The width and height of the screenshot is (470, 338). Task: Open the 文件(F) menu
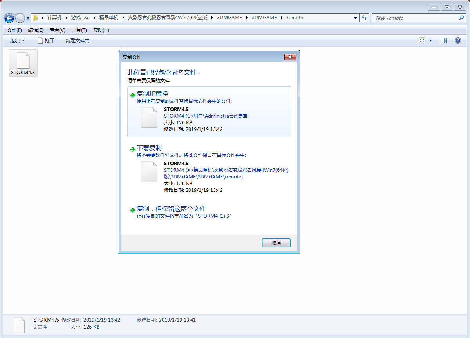14,30
